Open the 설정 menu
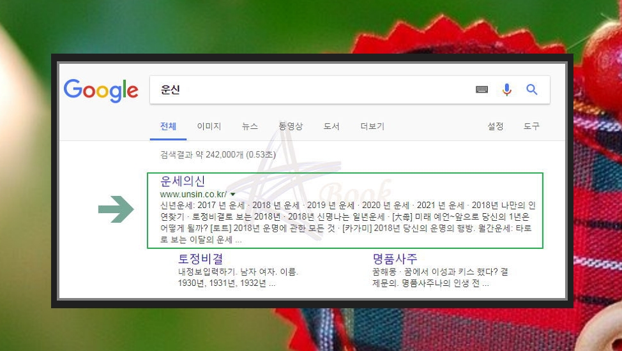622x351 pixels. click(496, 126)
